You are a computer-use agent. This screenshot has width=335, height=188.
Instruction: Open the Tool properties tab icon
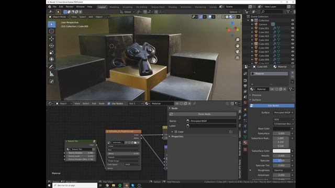pos(245,74)
